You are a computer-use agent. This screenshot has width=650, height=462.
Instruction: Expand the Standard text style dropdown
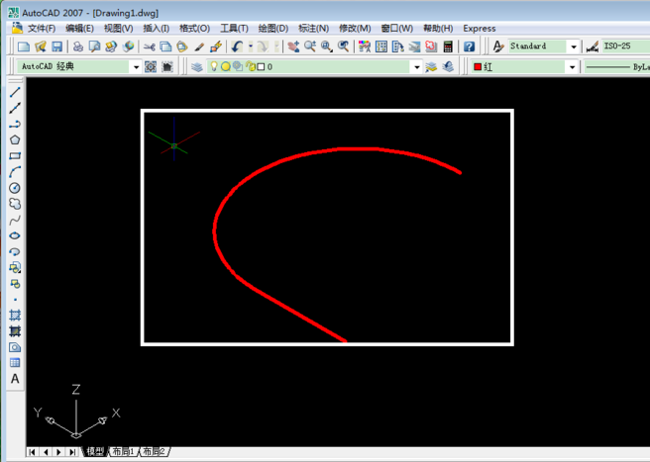click(x=574, y=46)
